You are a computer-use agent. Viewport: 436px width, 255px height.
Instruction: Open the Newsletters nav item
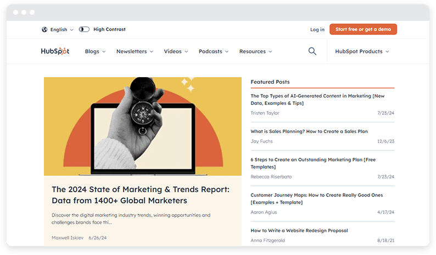(x=132, y=51)
